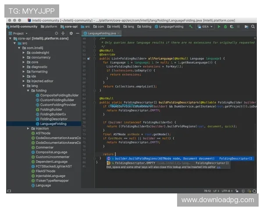Screen dimensions: 263x211
Task: Hide the Project tool window with the minus icon
Action: (76, 33)
